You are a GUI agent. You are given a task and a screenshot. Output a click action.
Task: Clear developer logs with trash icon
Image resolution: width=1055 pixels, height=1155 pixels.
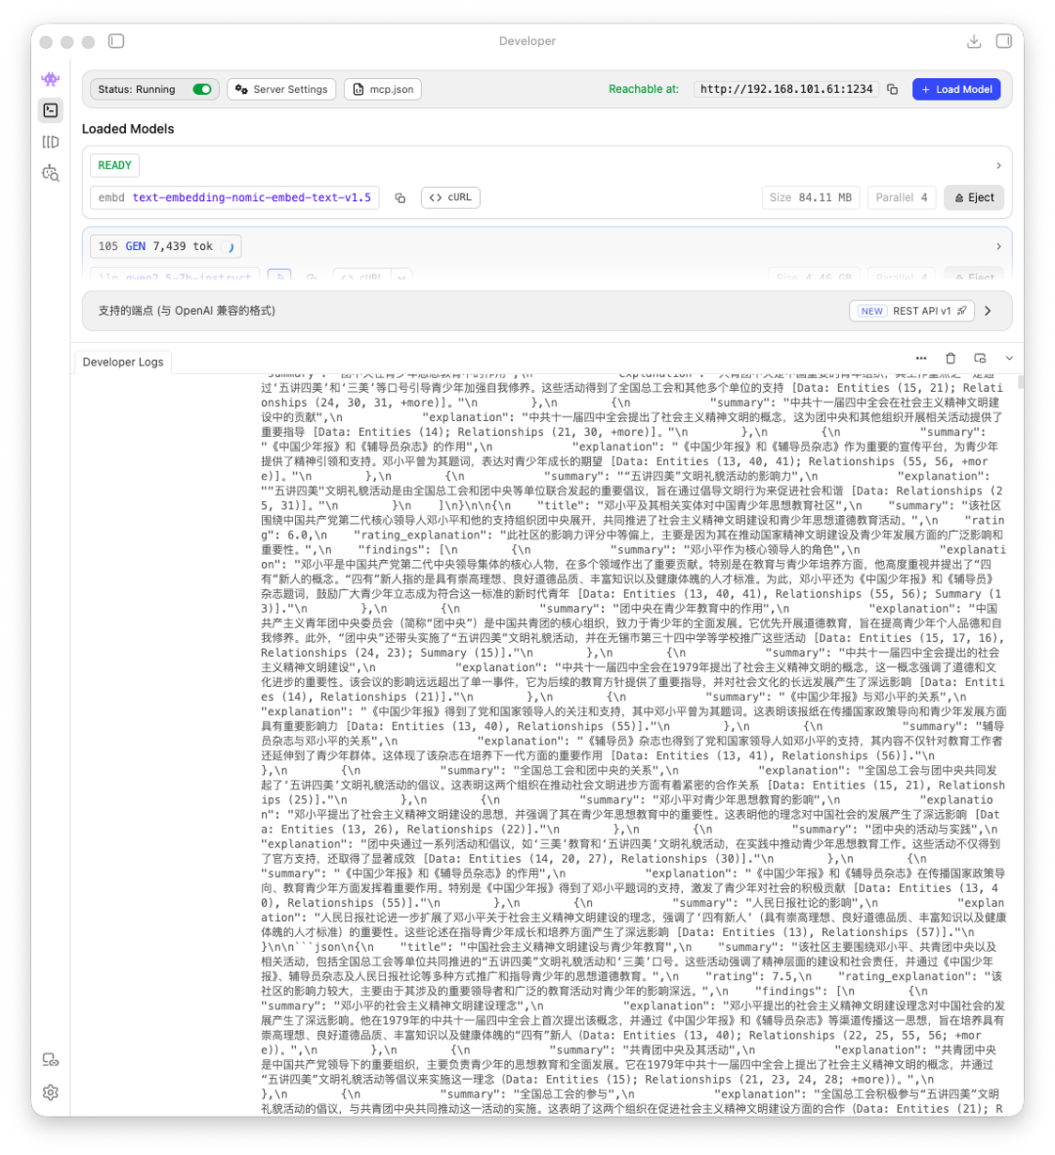(950, 359)
